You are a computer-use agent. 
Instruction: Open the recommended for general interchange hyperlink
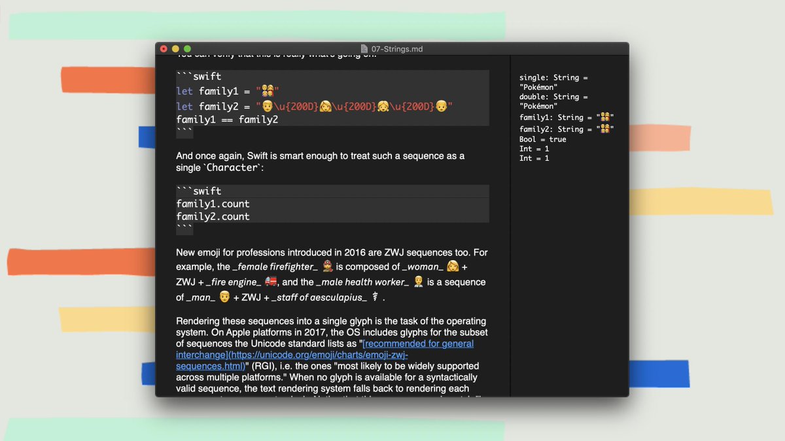[419, 343]
